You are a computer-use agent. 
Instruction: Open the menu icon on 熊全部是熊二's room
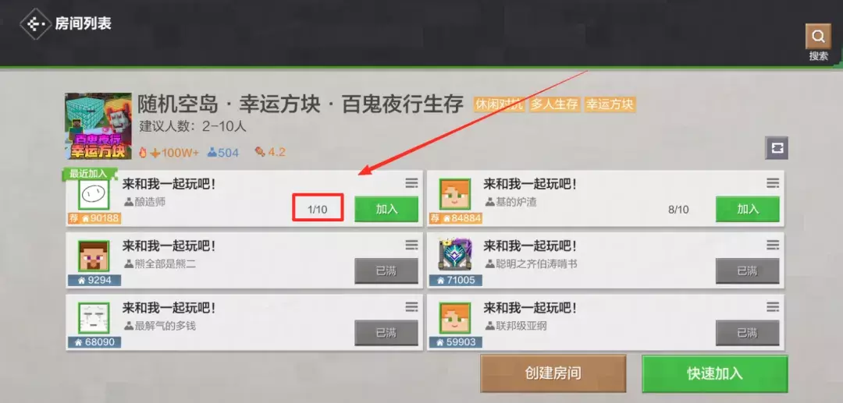point(411,246)
